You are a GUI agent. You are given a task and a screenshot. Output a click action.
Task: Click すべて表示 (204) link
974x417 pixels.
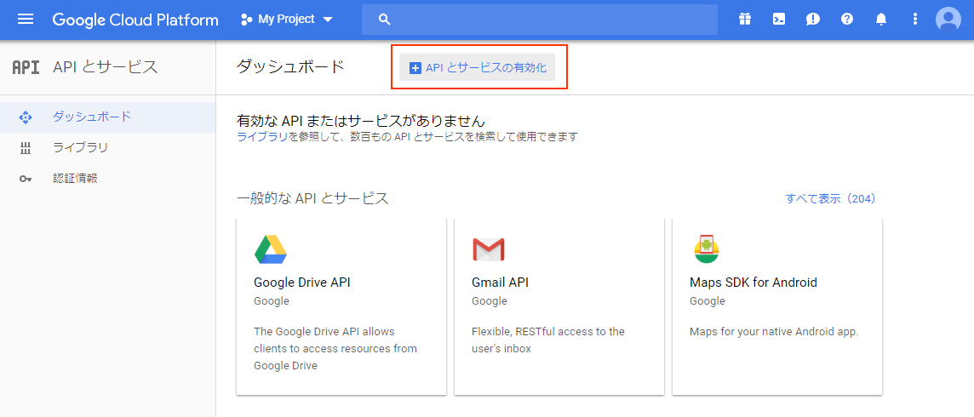(x=830, y=198)
